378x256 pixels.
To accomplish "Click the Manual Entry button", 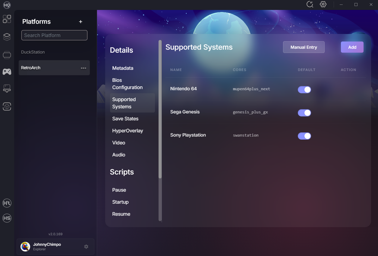I will pyautogui.click(x=304, y=47).
